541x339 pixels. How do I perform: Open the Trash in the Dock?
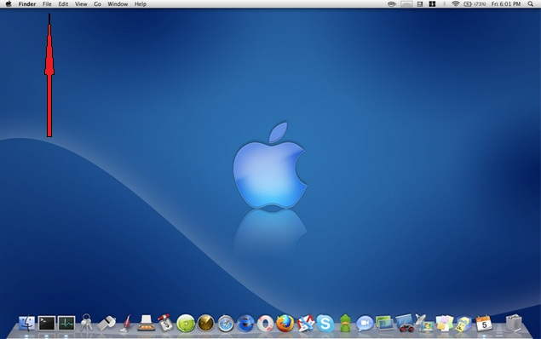514,323
